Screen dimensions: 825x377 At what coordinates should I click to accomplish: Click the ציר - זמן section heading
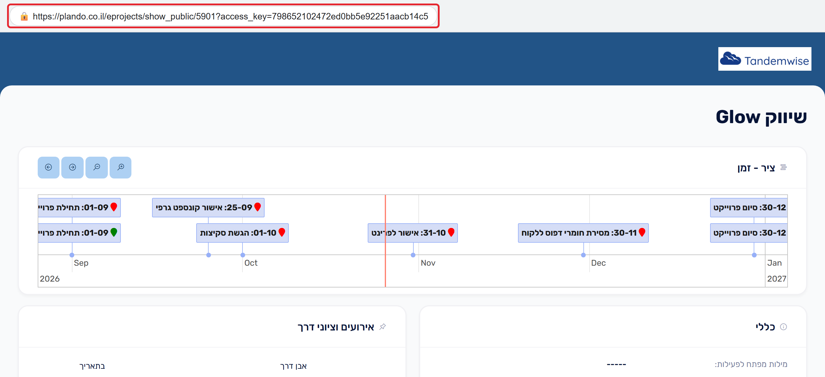click(756, 168)
